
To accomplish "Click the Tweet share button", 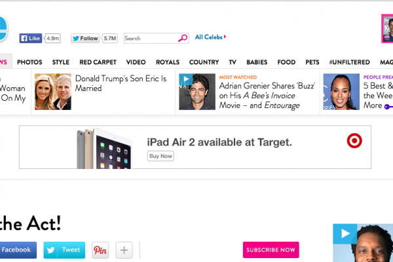I will click(64, 250).
